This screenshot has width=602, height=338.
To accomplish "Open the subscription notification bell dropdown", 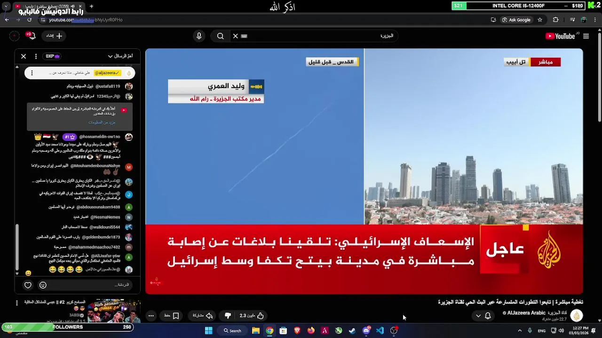I will point(483,316).
